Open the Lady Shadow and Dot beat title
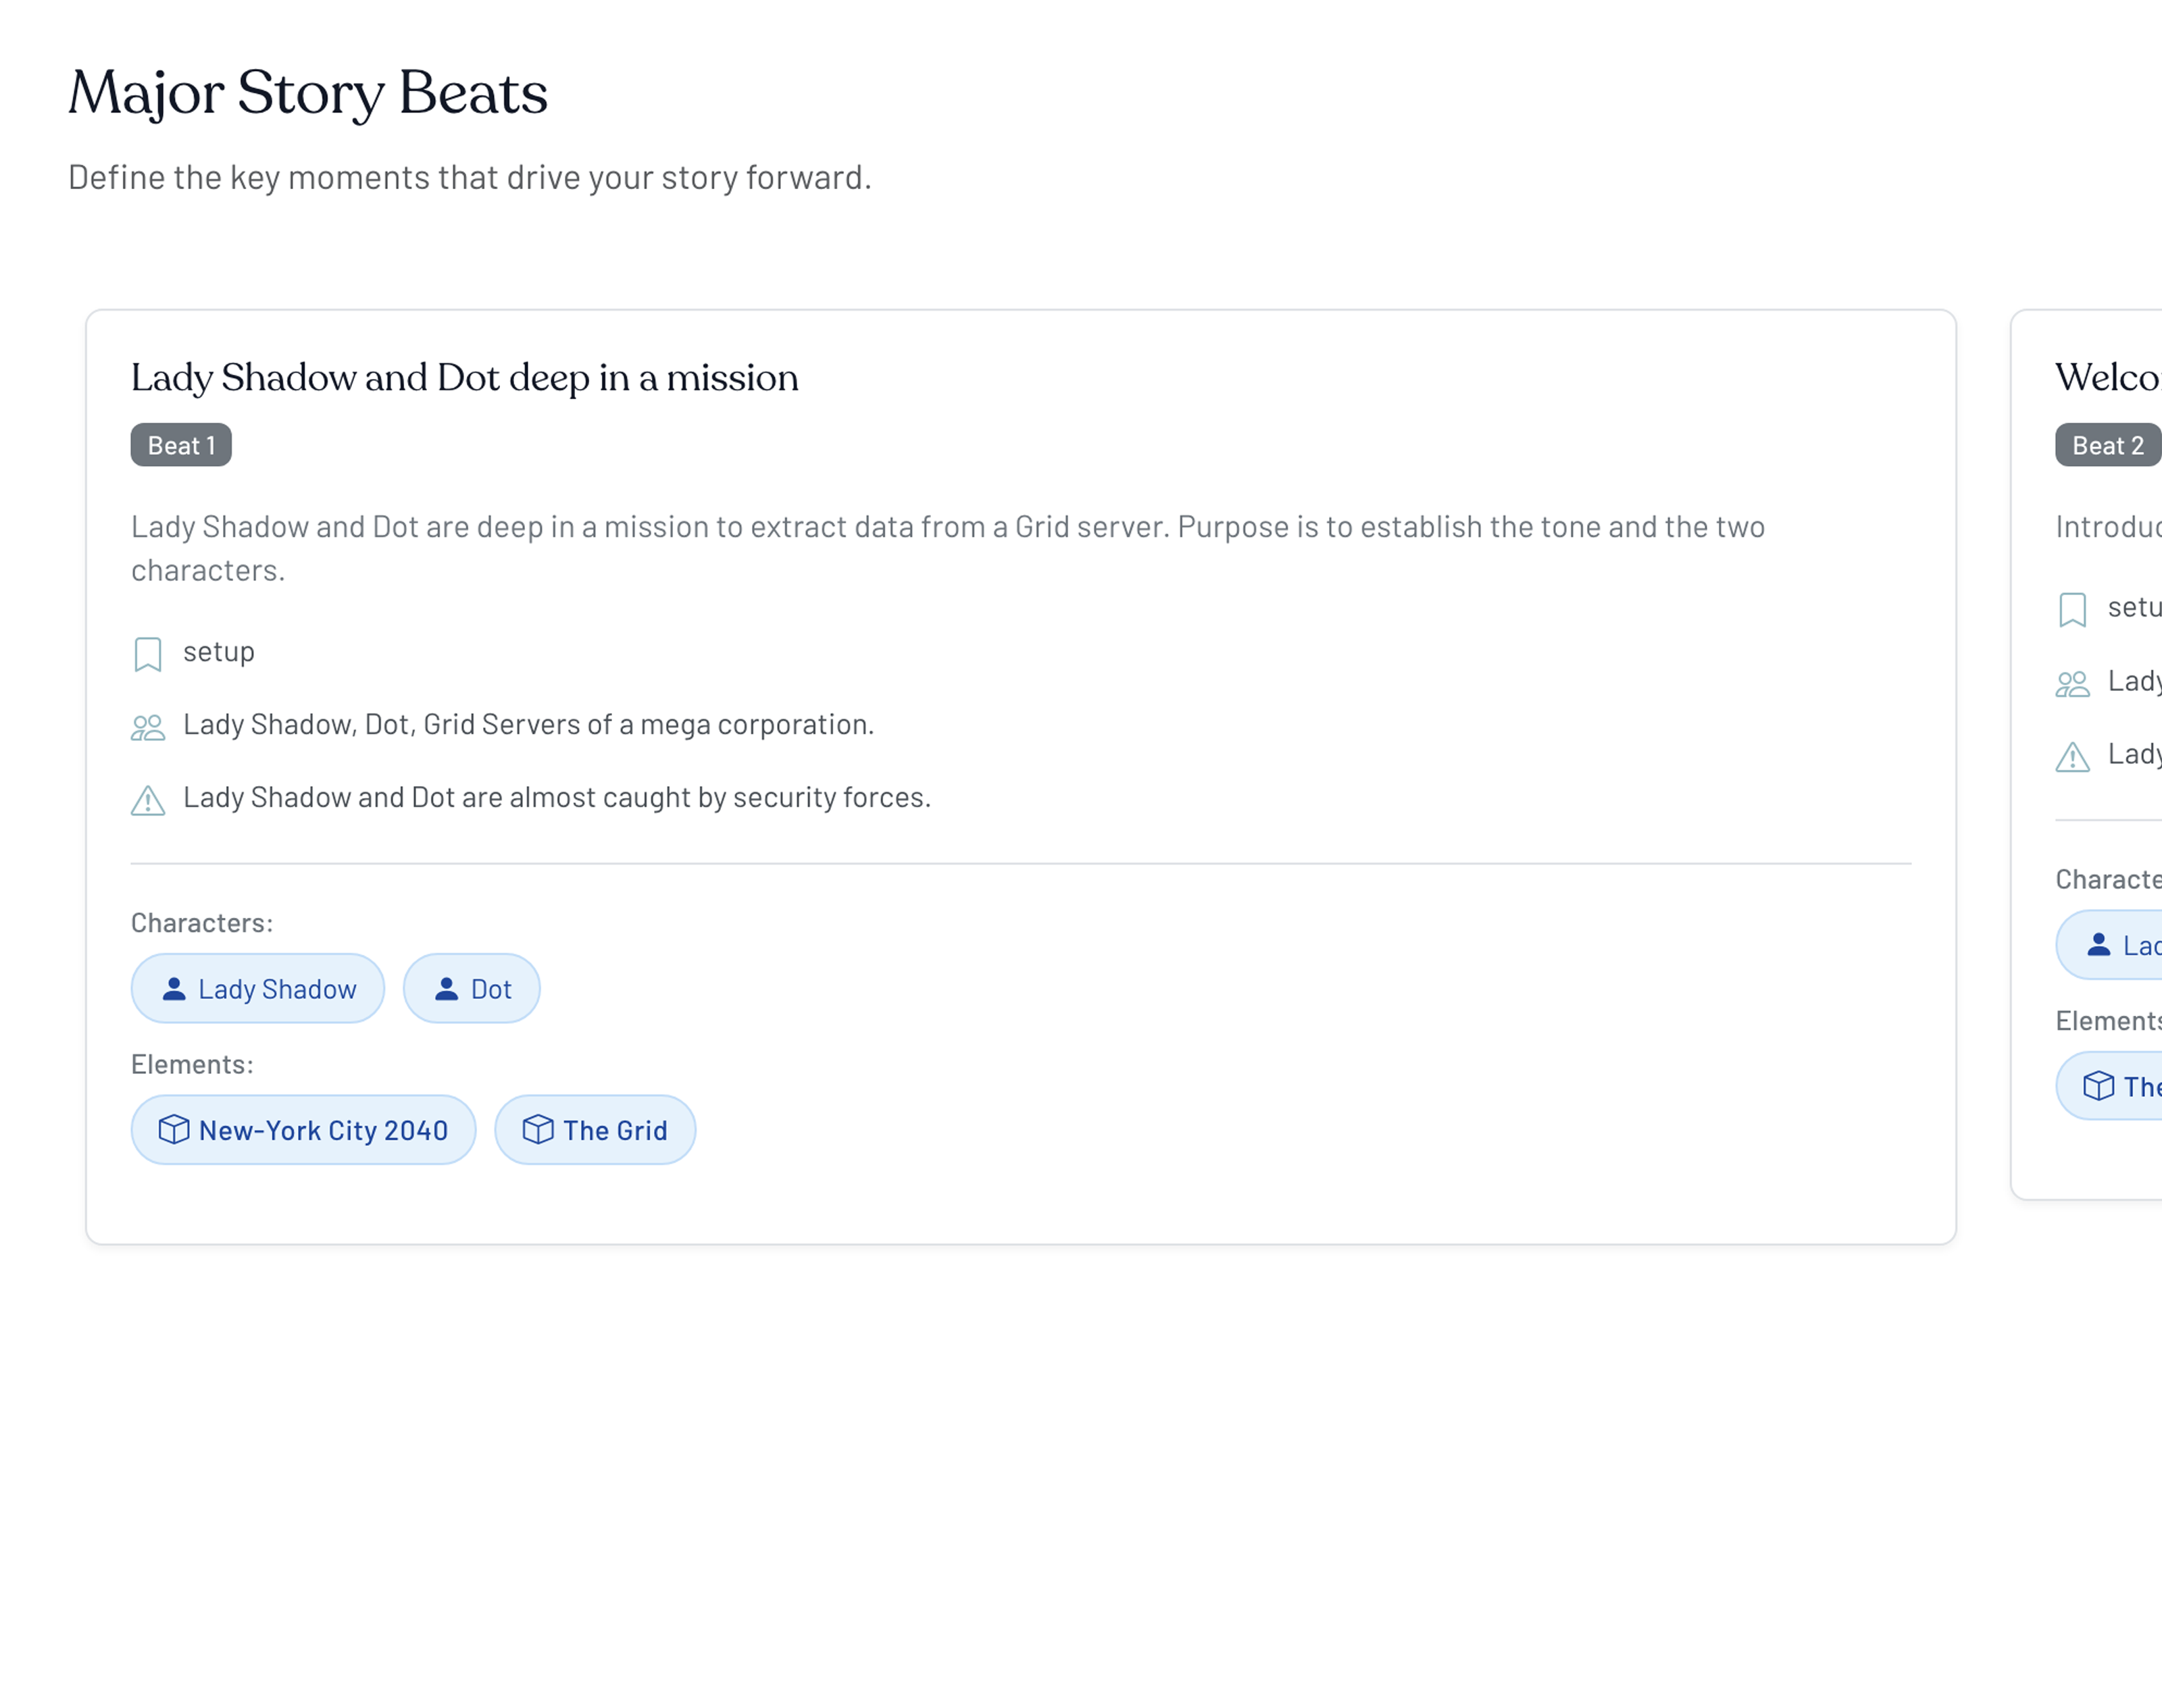2162x1708 pixels. (x=464, y=378)
